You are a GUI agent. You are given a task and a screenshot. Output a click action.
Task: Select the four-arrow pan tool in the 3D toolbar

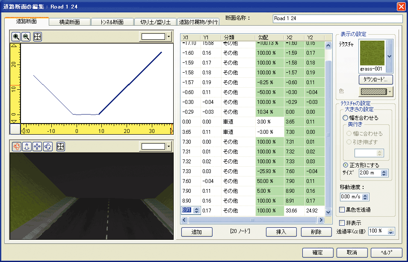click(x=37, y=147)
